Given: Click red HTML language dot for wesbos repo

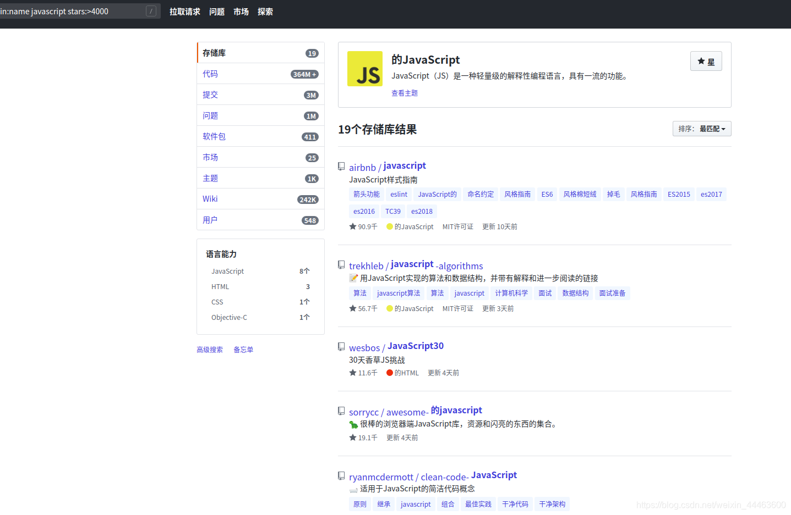Looking at the screenshot, I should tap(390, 373).
